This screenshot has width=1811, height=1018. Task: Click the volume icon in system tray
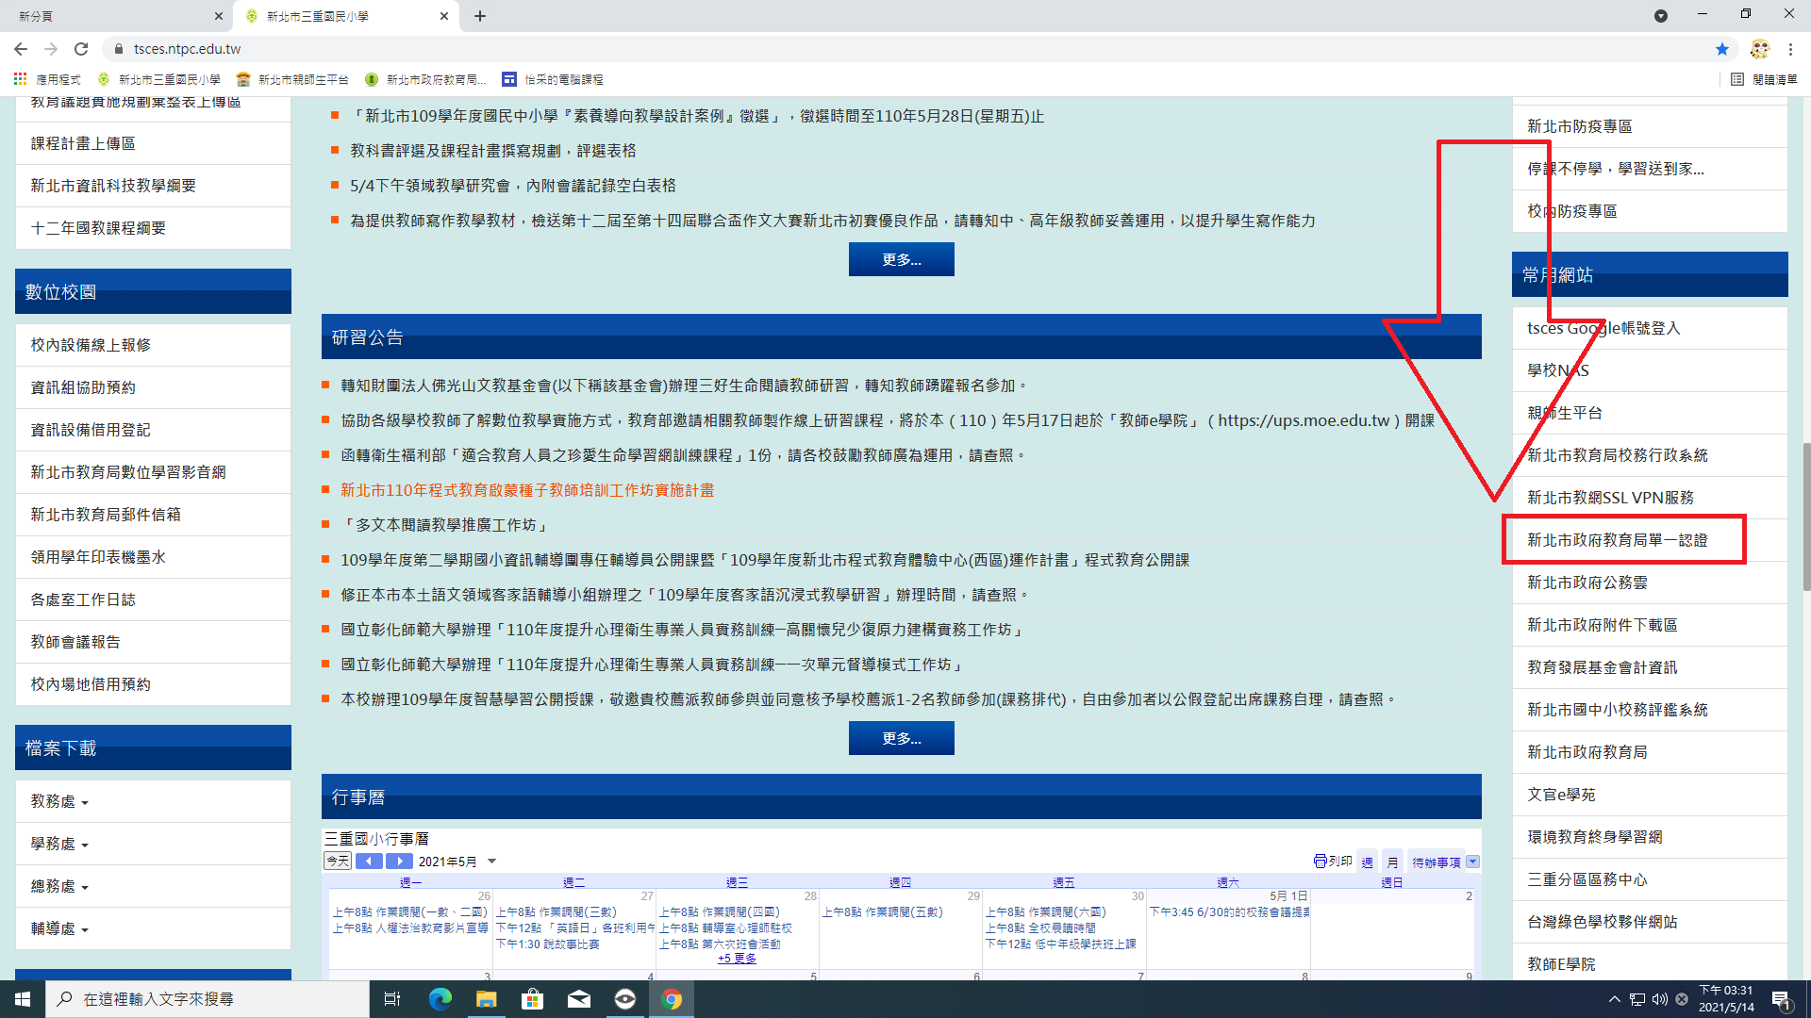click(x=1659, y=999)
